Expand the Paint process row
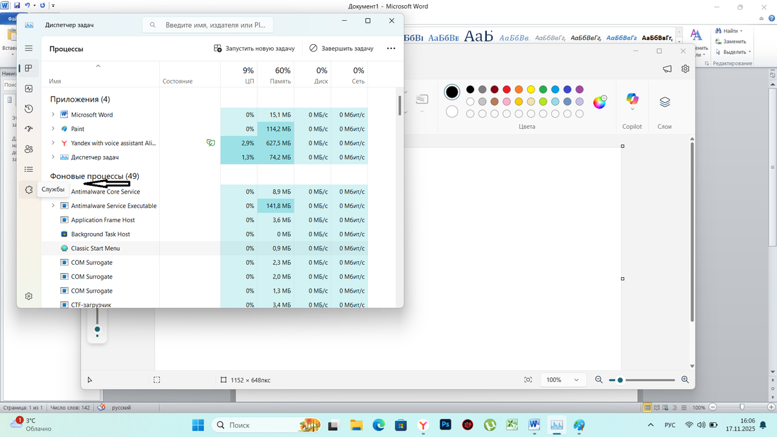 (x=53, y=129)
